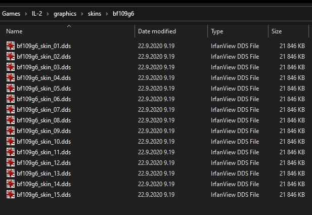Click the bf109g6_skin_15.dds file icon
The width and height of the screenshot is (312, 215).
click(11, 194)
